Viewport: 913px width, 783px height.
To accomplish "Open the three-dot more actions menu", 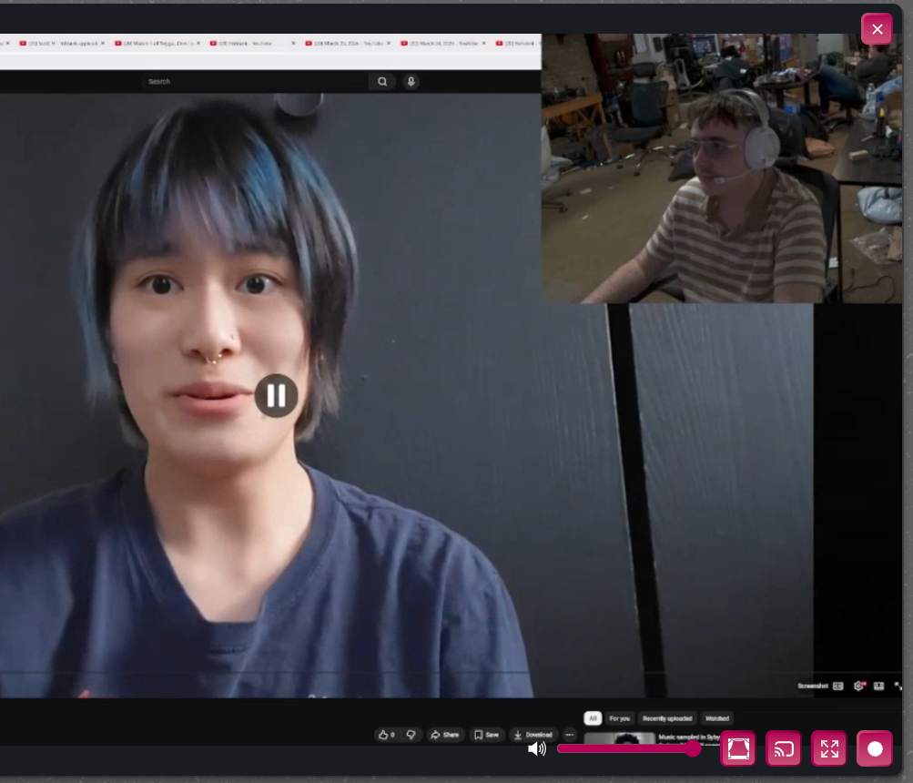I will 570,735.
